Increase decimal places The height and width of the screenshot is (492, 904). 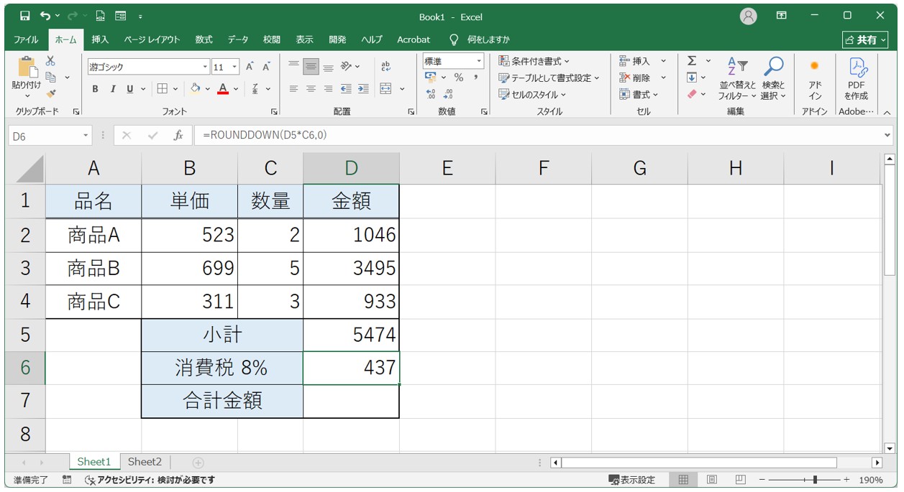click(x=431, y=94)
